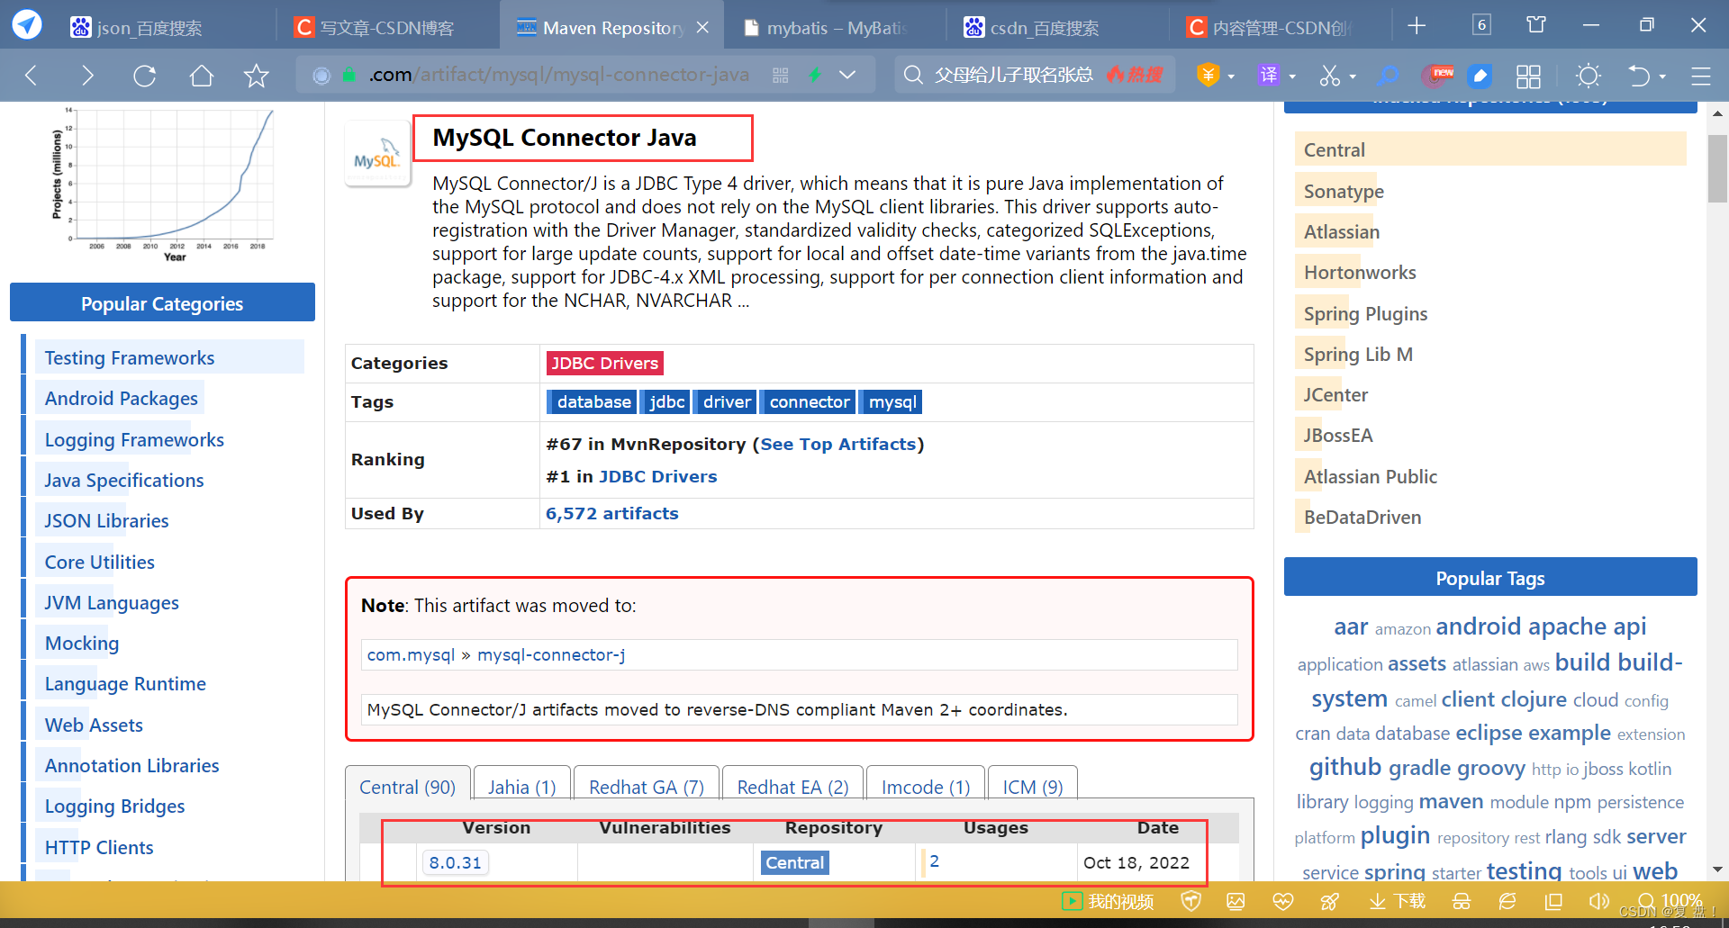The height and width of the screenshot is (928, 1729).
Task: Open the Sonatype repository link
Action: [1344, 191]
